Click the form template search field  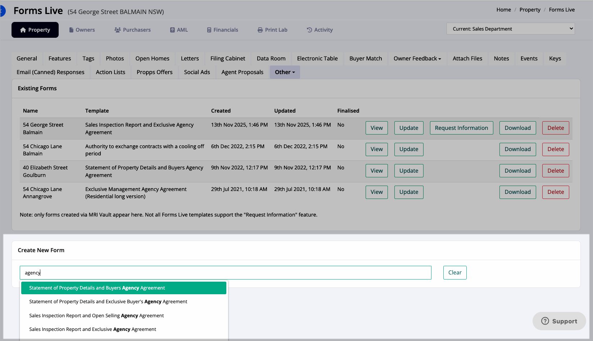coord(225,273)
